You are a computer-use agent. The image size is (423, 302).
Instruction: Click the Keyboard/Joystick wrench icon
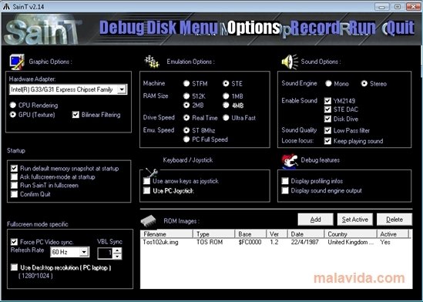(x=151, y=173)
